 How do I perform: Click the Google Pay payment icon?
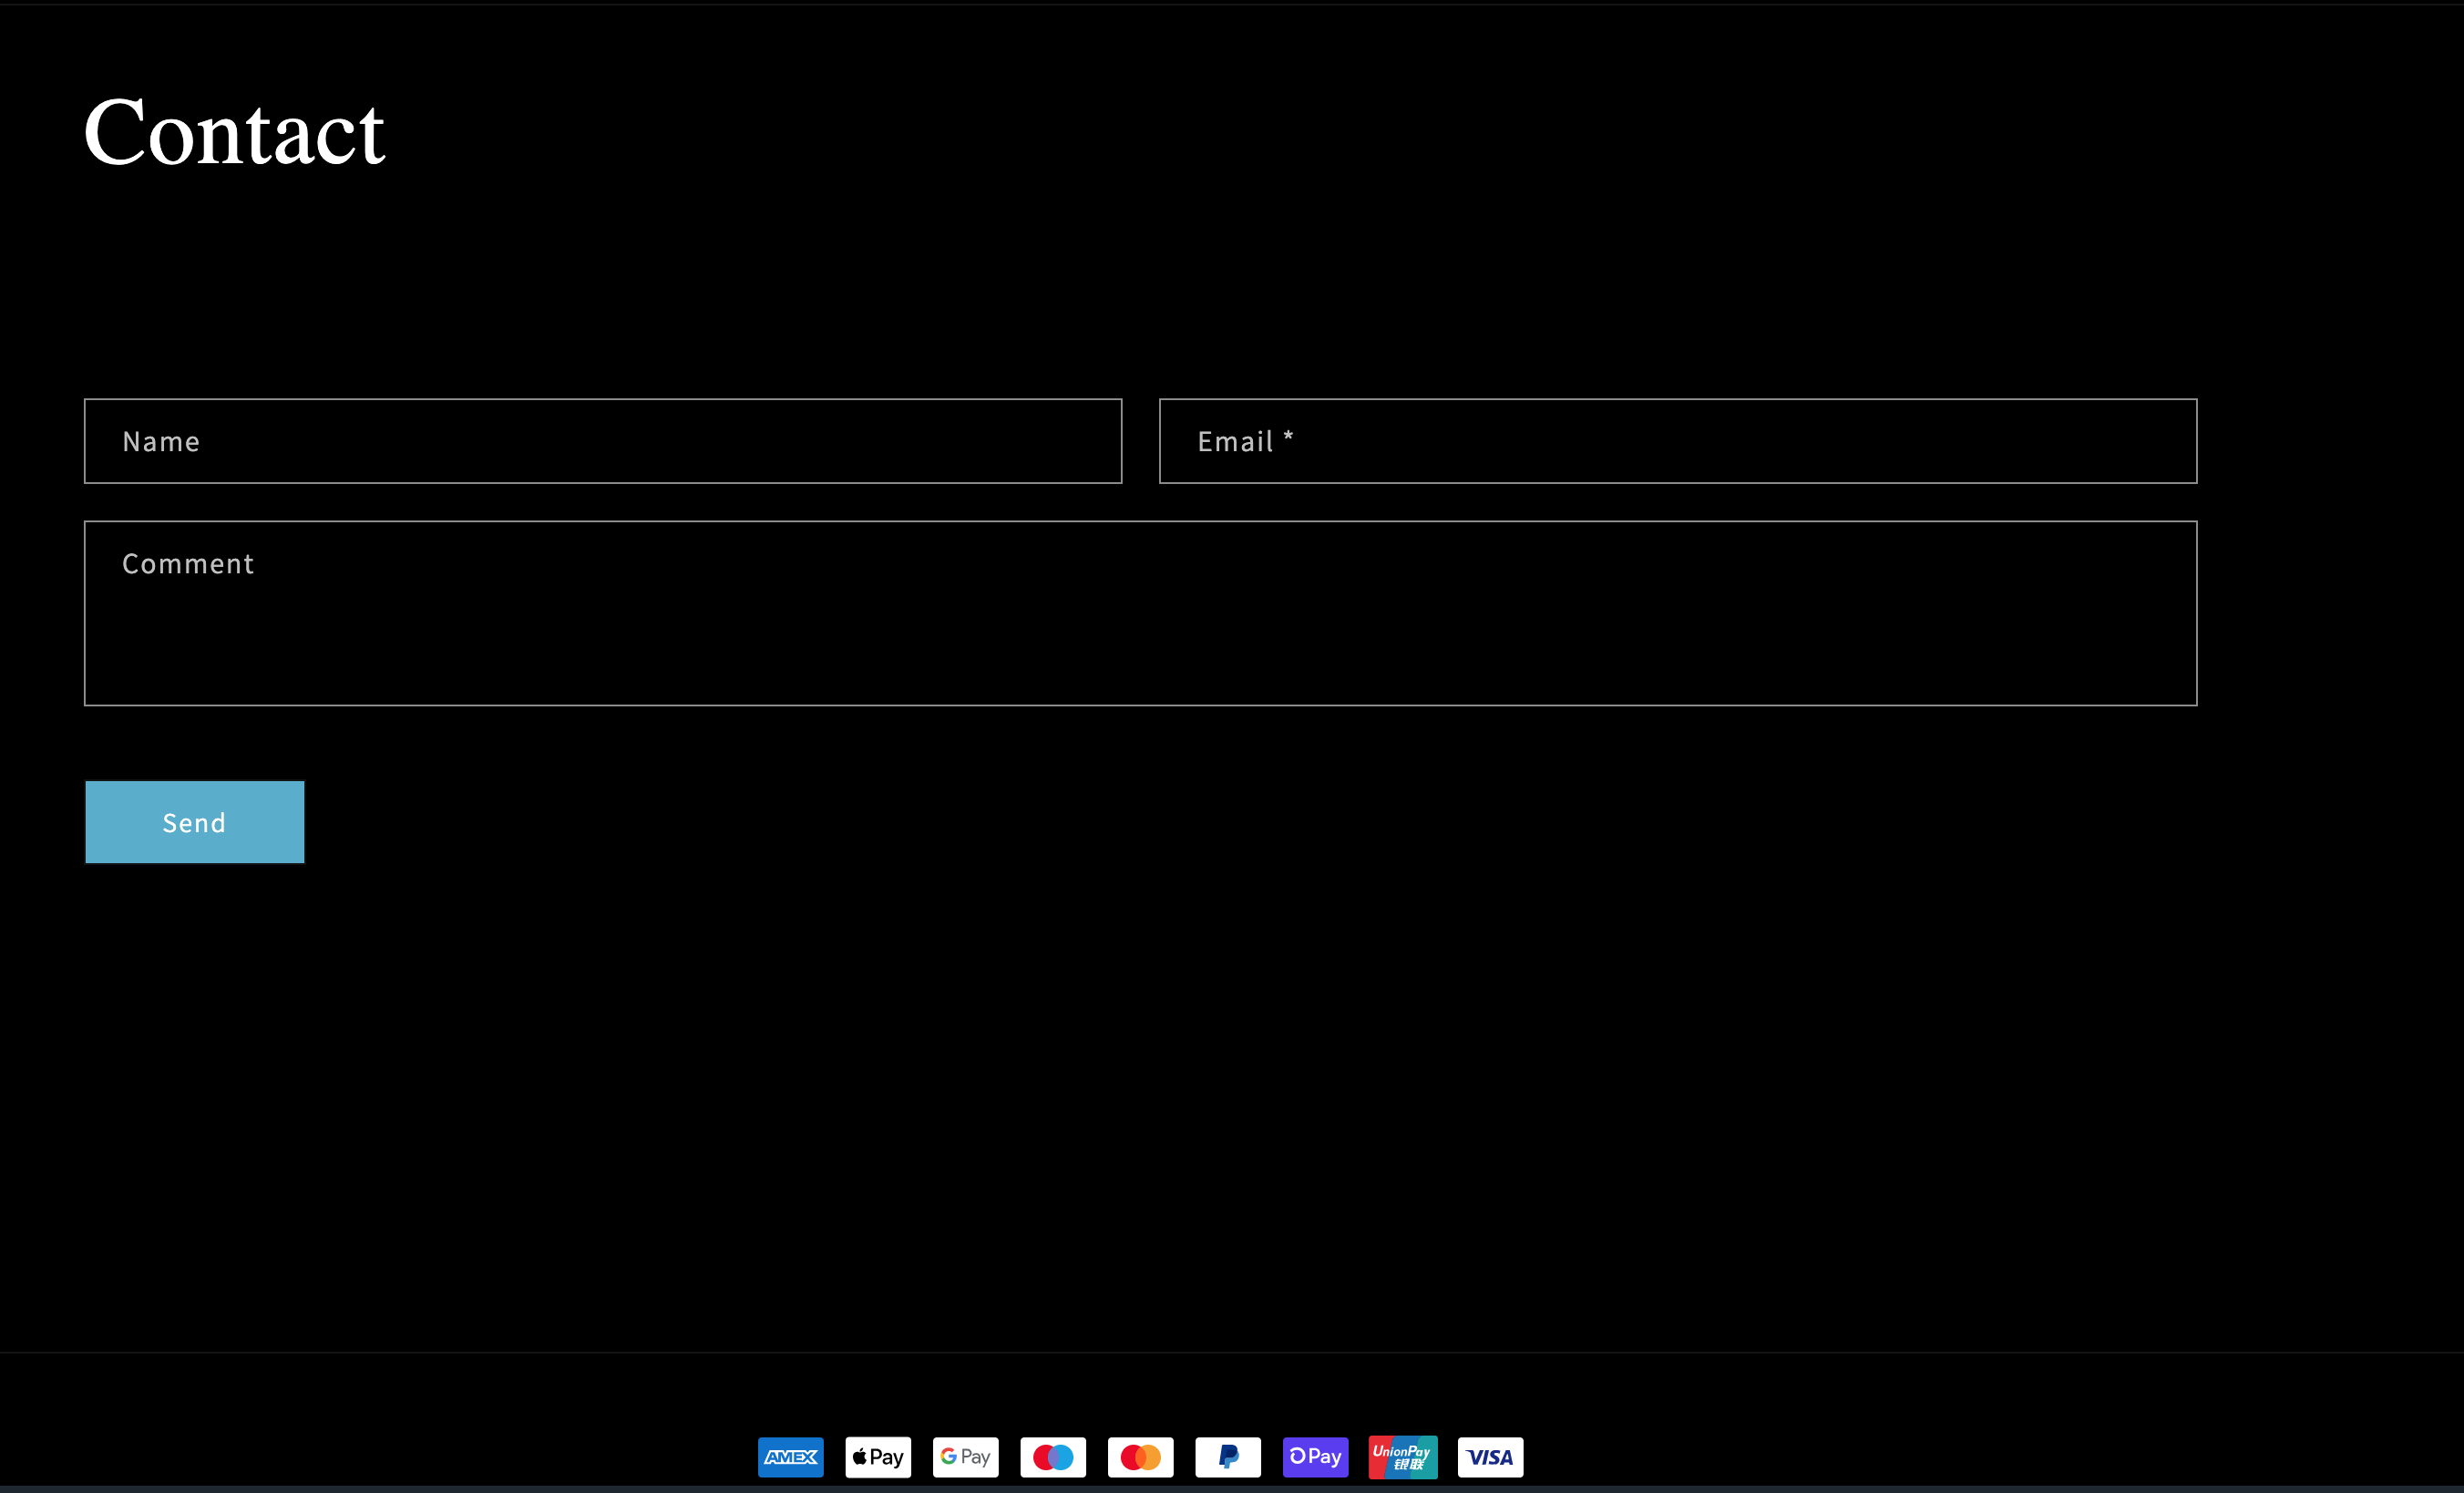pyautogui.click(x=965, y=1457)
